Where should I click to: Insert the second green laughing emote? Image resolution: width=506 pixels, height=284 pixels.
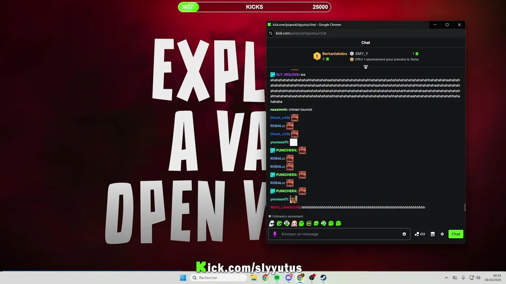point(279,223)
